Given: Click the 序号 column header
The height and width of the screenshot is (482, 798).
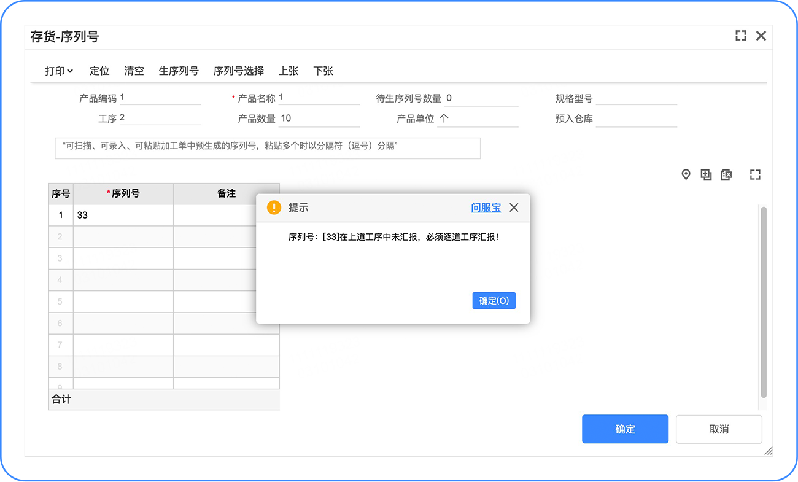Looking at the screenshot, I should point(61,193).
